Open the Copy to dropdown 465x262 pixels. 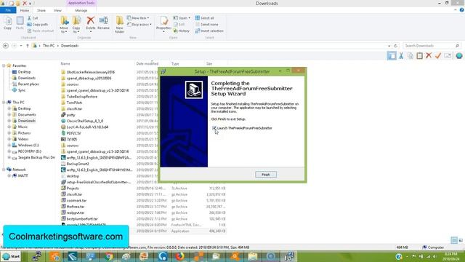[76, 24]
